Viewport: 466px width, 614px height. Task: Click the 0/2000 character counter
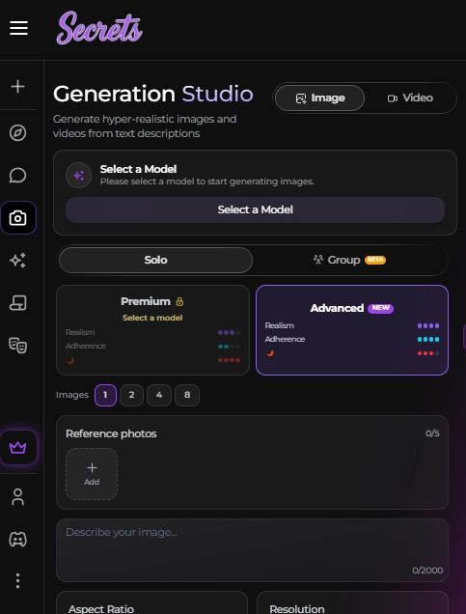(x=427, y=571)
